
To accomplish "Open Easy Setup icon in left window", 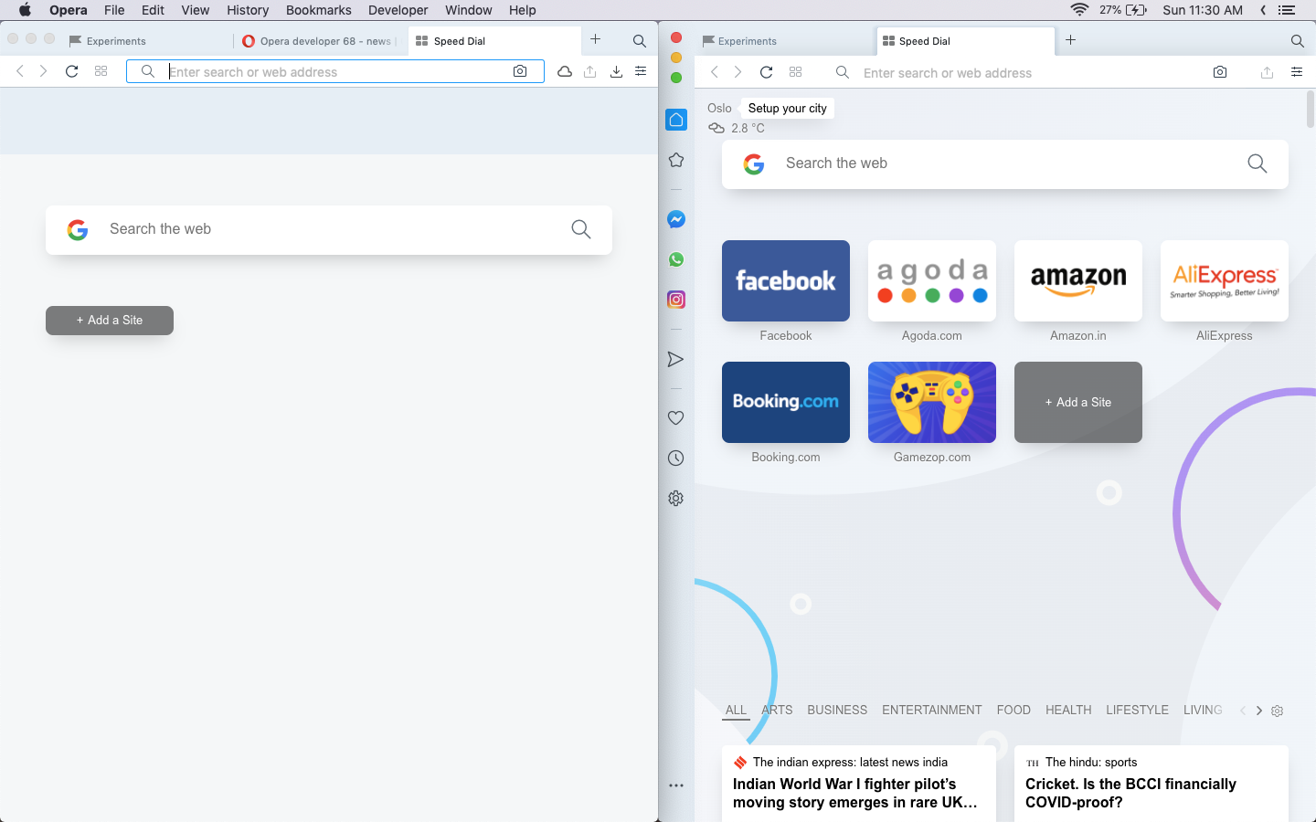I will (641, 71).
